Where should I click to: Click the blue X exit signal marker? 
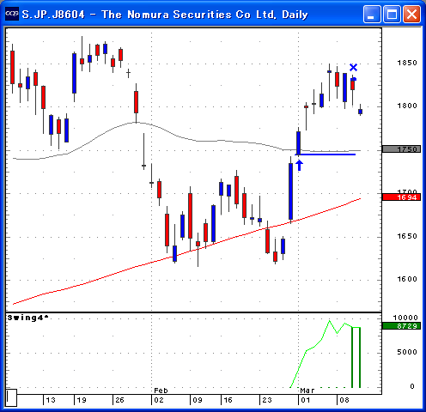coord(354,68)
